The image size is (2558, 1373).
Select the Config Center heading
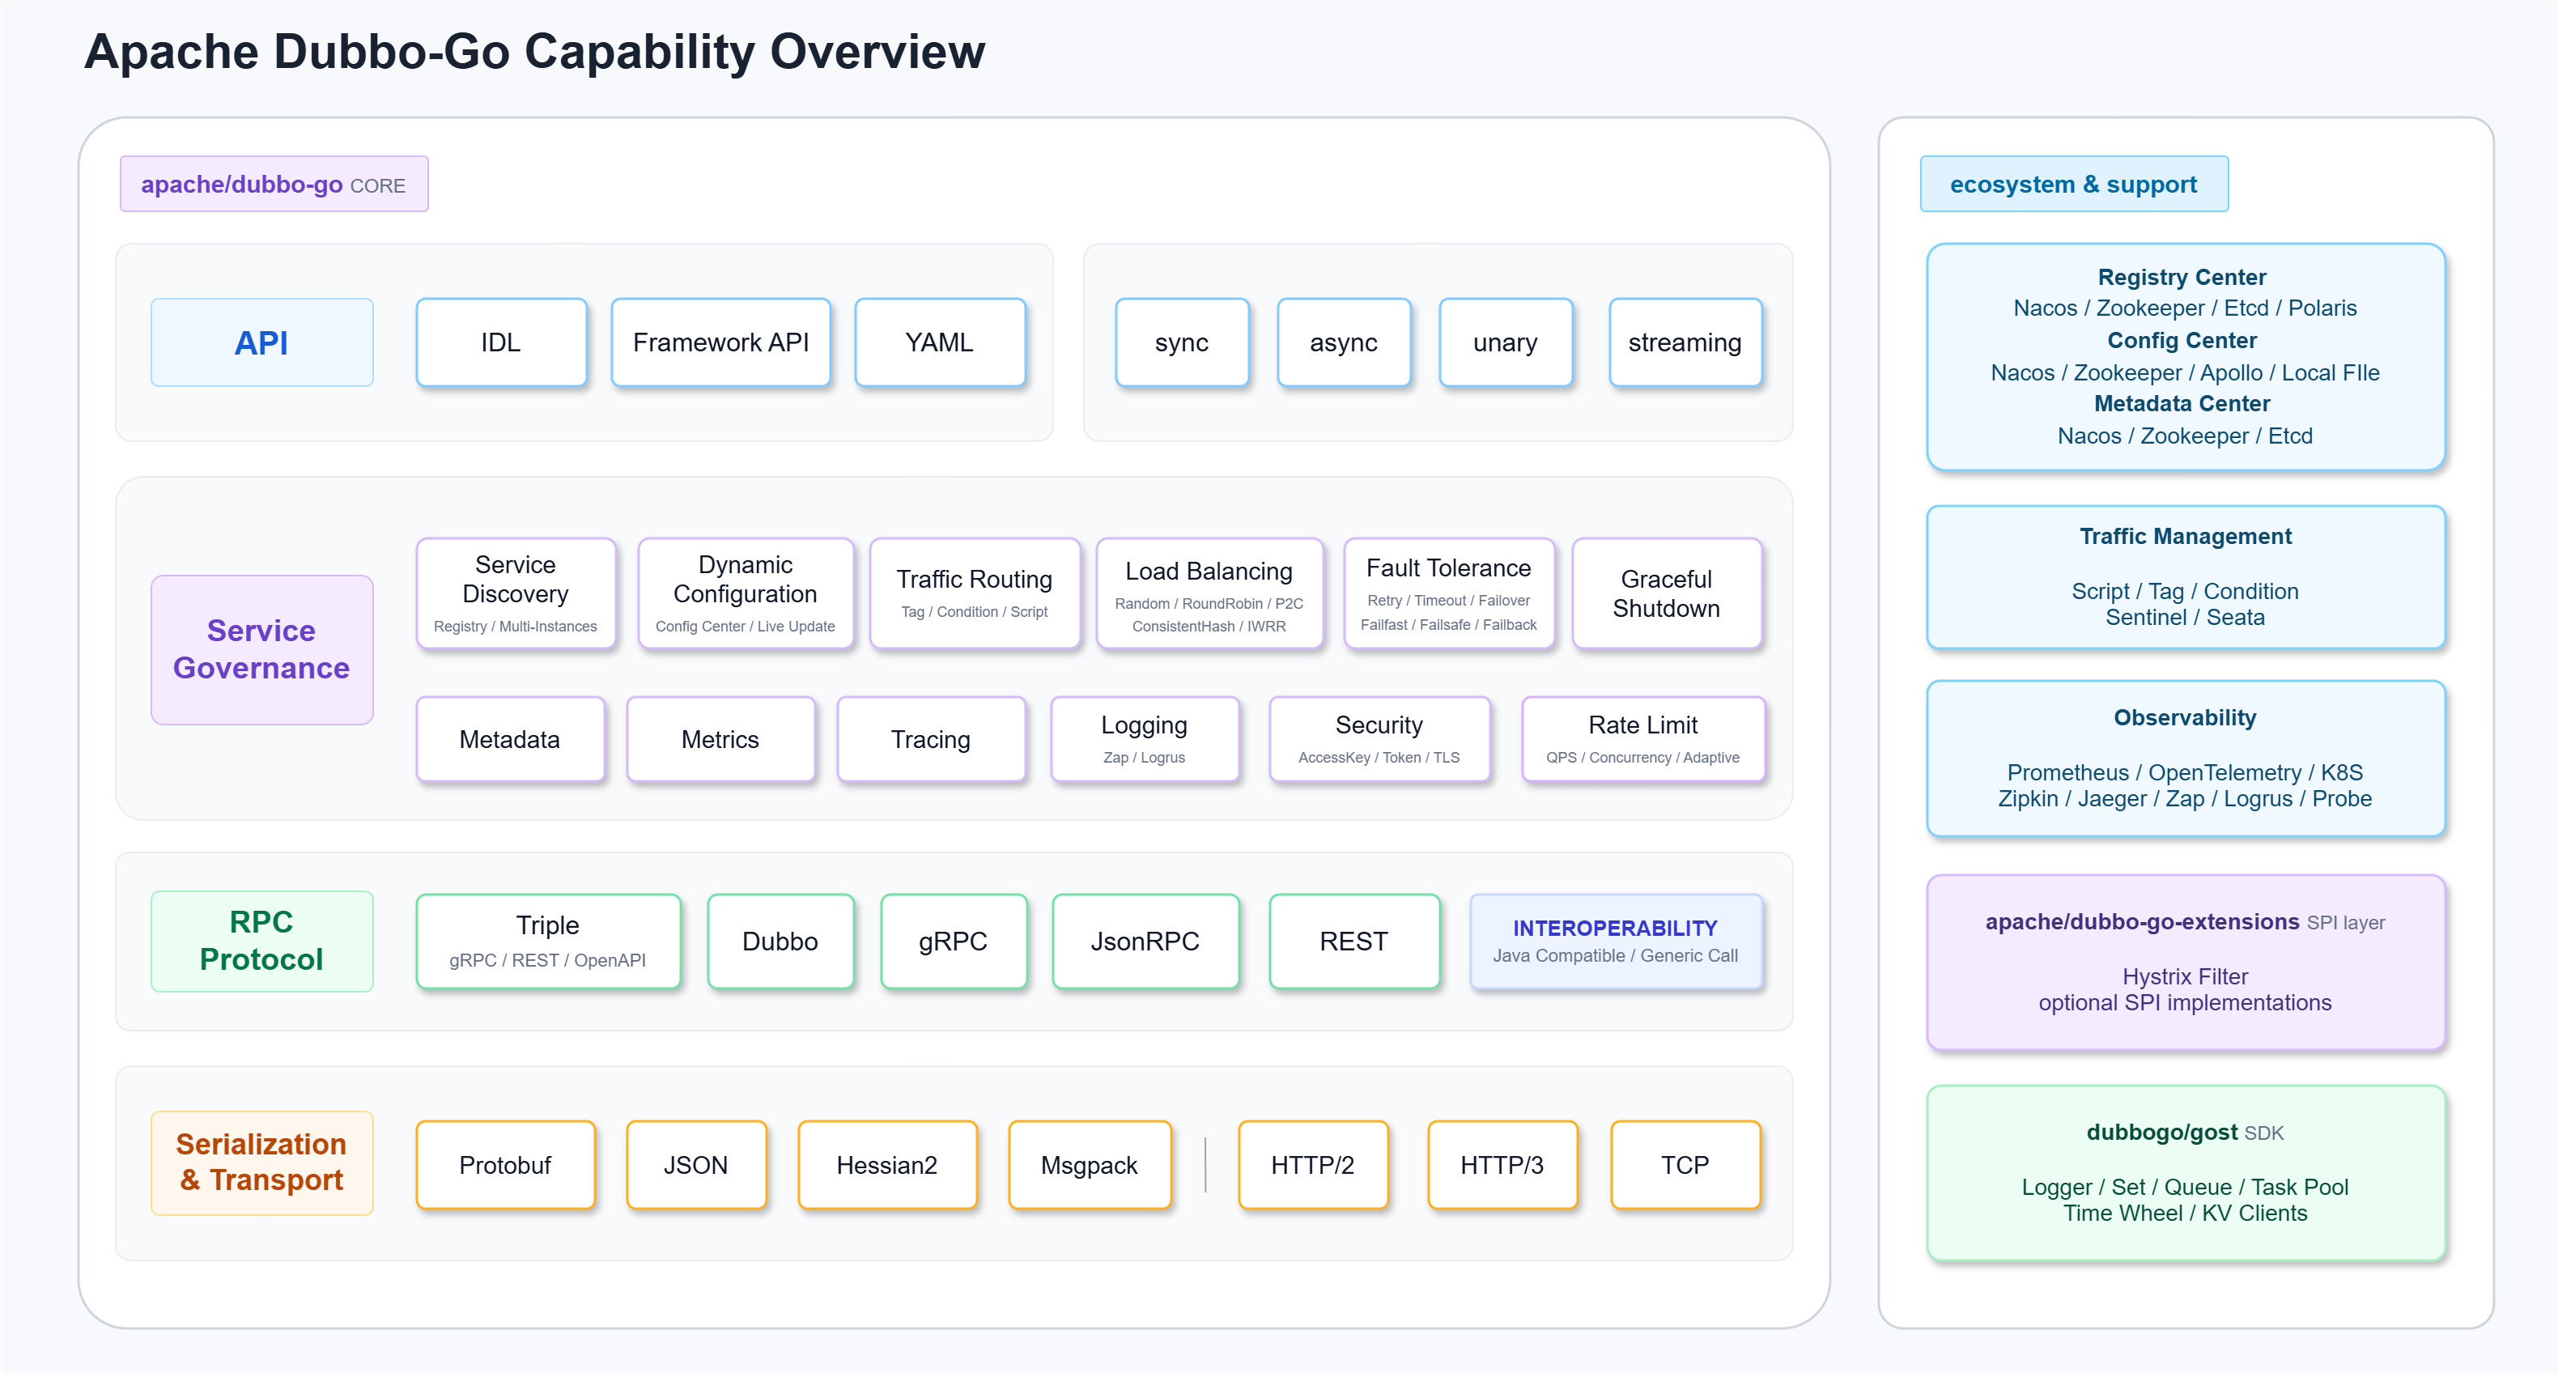2182,341
